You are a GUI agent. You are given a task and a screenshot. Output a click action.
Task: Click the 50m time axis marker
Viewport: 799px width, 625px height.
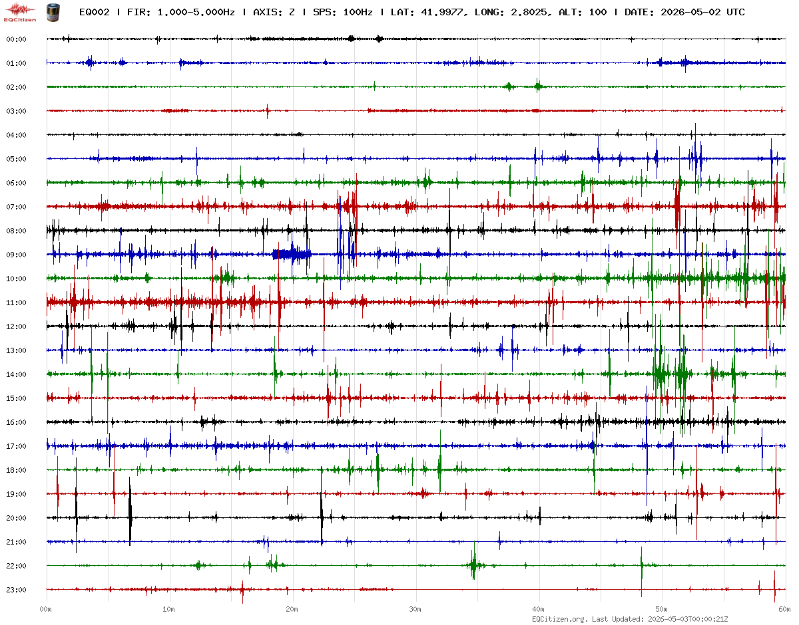click(662, 608)
